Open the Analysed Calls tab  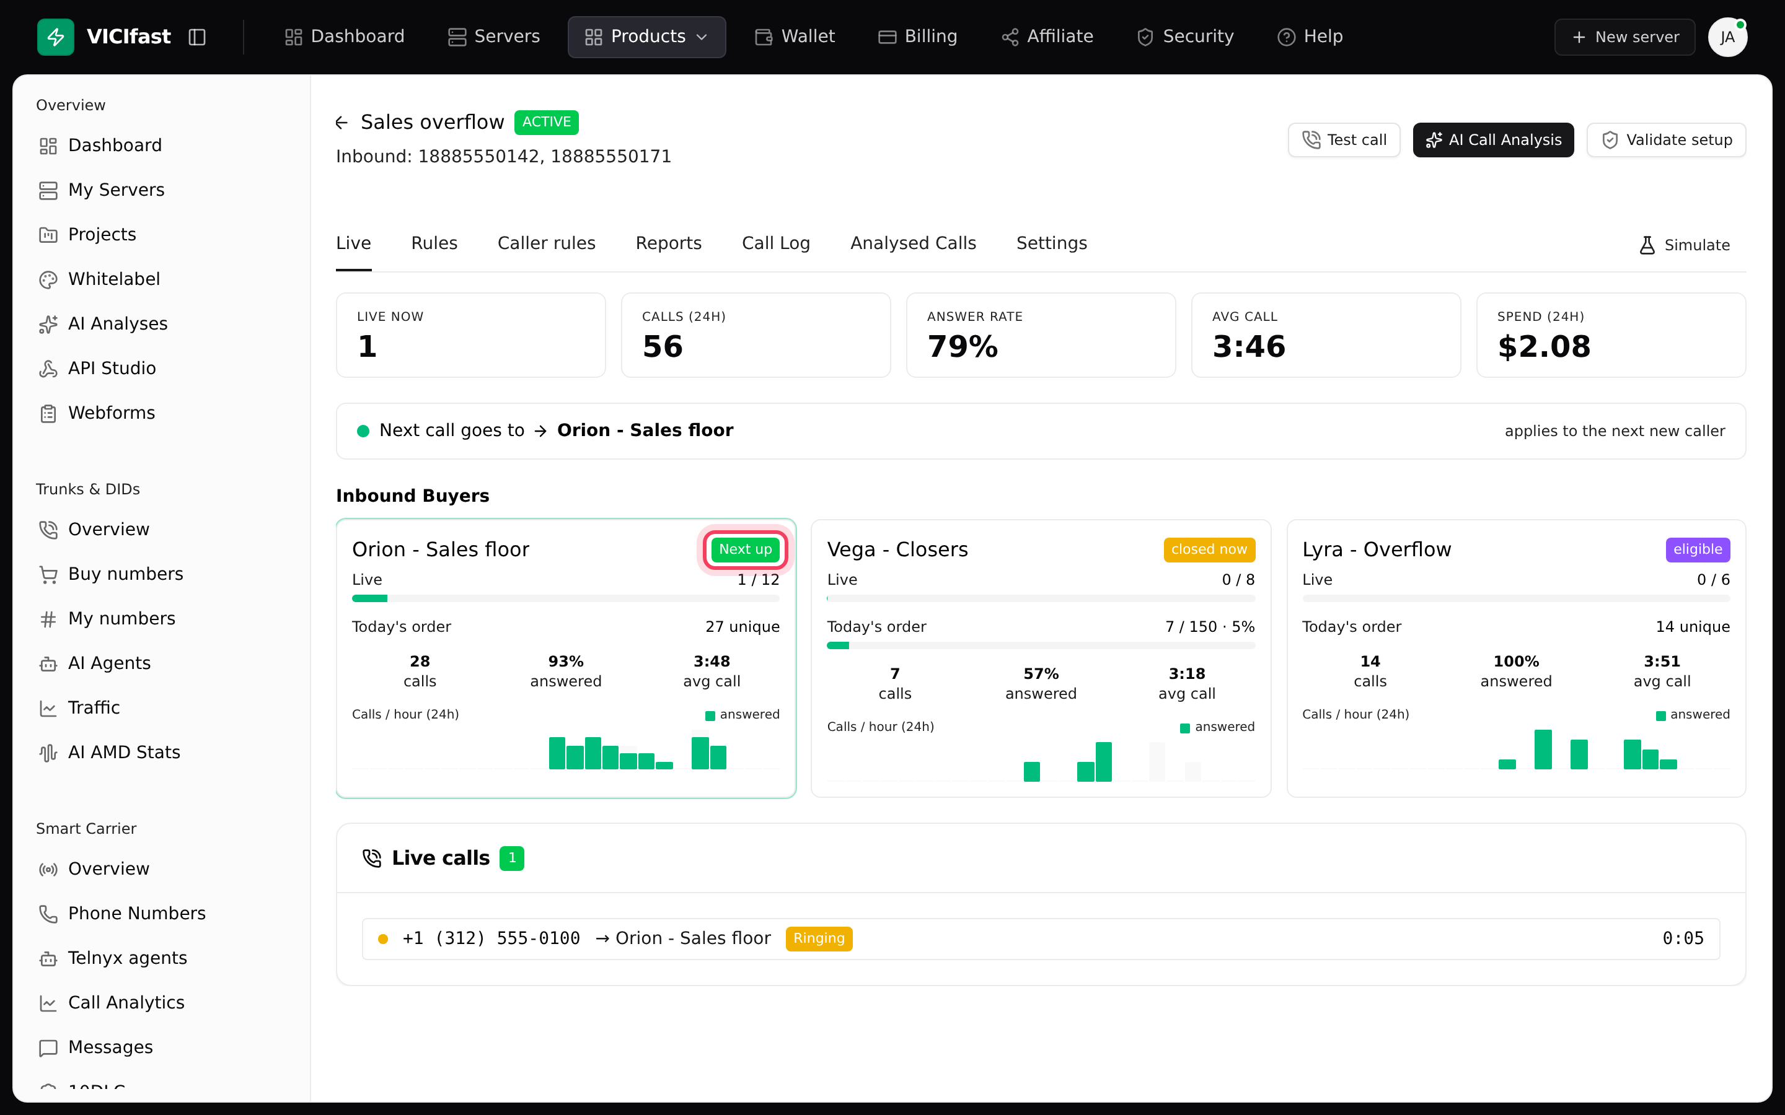point(912,243)
